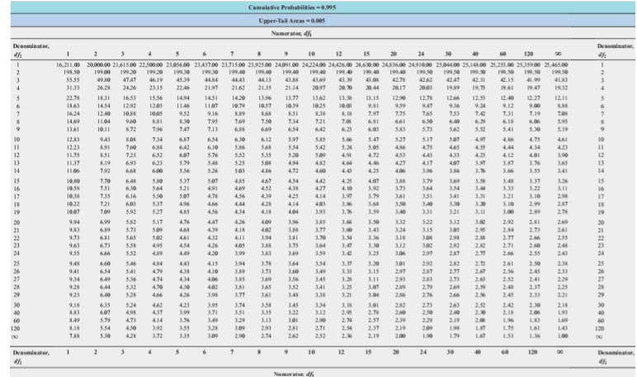The width and height of the screenshot is (637, 377).
Task: Select value 24,091.00 in denominator row 1
Action: pyautogui.click(x=287, y=64)
